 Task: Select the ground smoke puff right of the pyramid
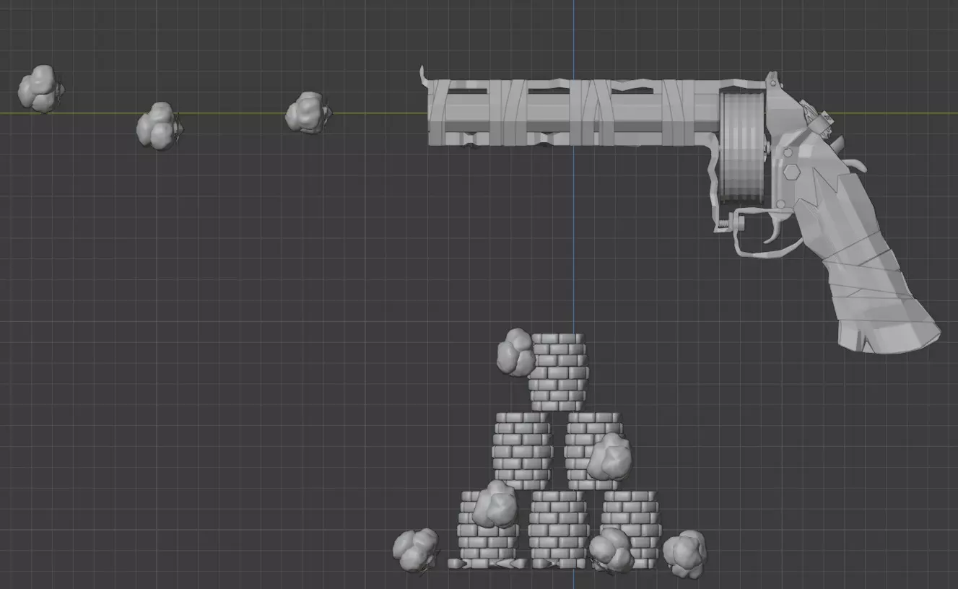tap(684, 554)
